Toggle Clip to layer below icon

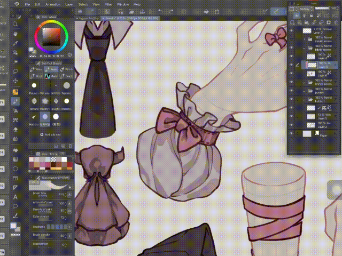(x=297, y=15)
